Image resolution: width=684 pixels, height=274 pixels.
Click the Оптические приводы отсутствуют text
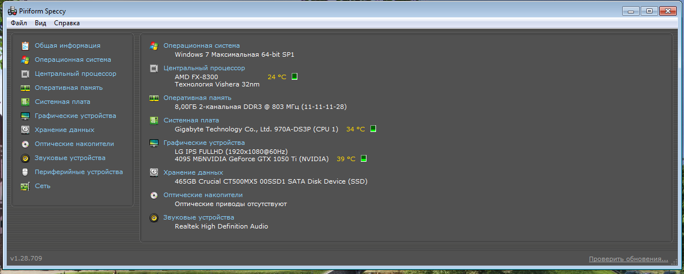(230, 204)
